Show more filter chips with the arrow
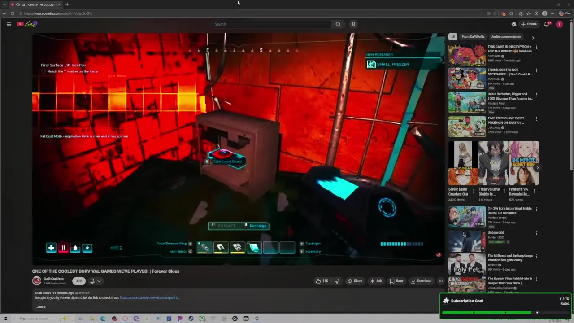574x323 pixels. pos(533,38)
